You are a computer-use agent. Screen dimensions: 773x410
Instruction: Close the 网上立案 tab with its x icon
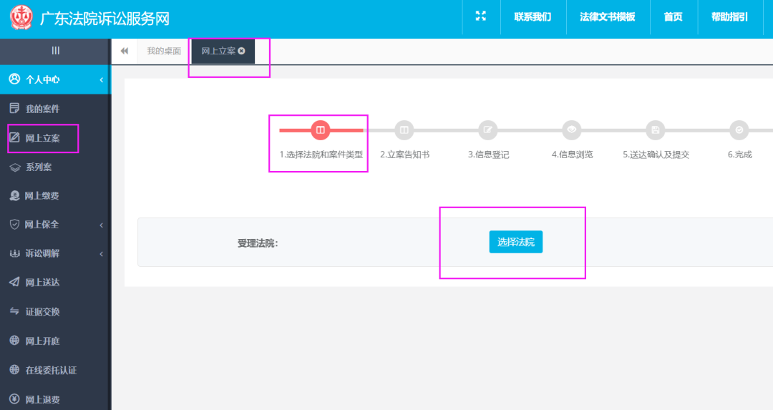pyautogui.click(x=242, y=51)
